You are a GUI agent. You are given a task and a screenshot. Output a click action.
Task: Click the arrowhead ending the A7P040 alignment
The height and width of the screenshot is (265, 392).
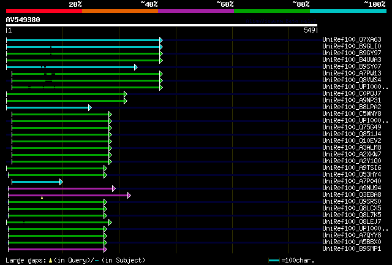point(61,182)
